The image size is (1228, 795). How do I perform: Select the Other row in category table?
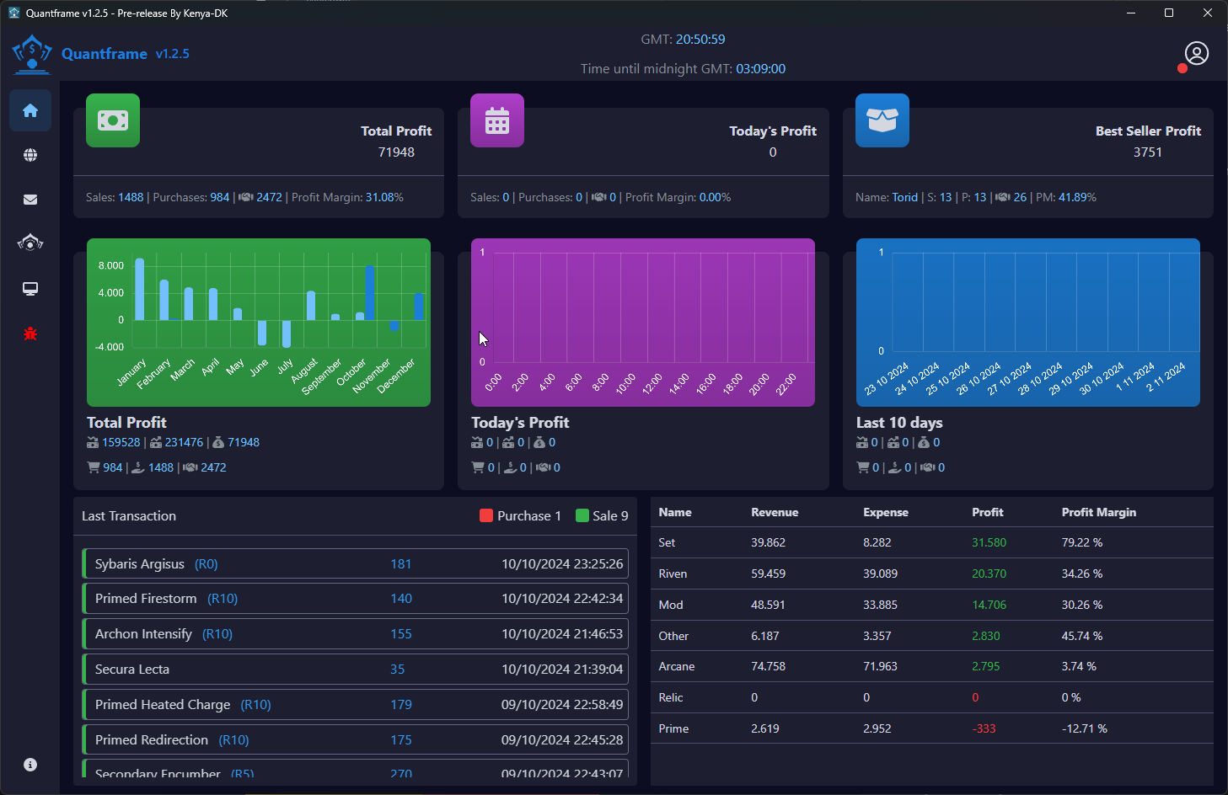pos(932,636)
